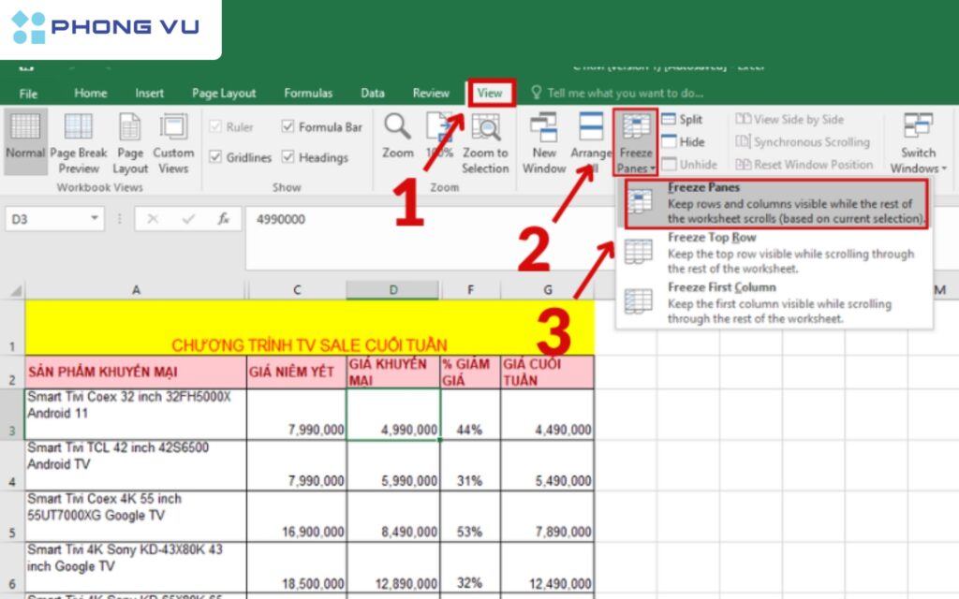
Task: Click the Unhide window button
Action: click(x=690, y=165)
